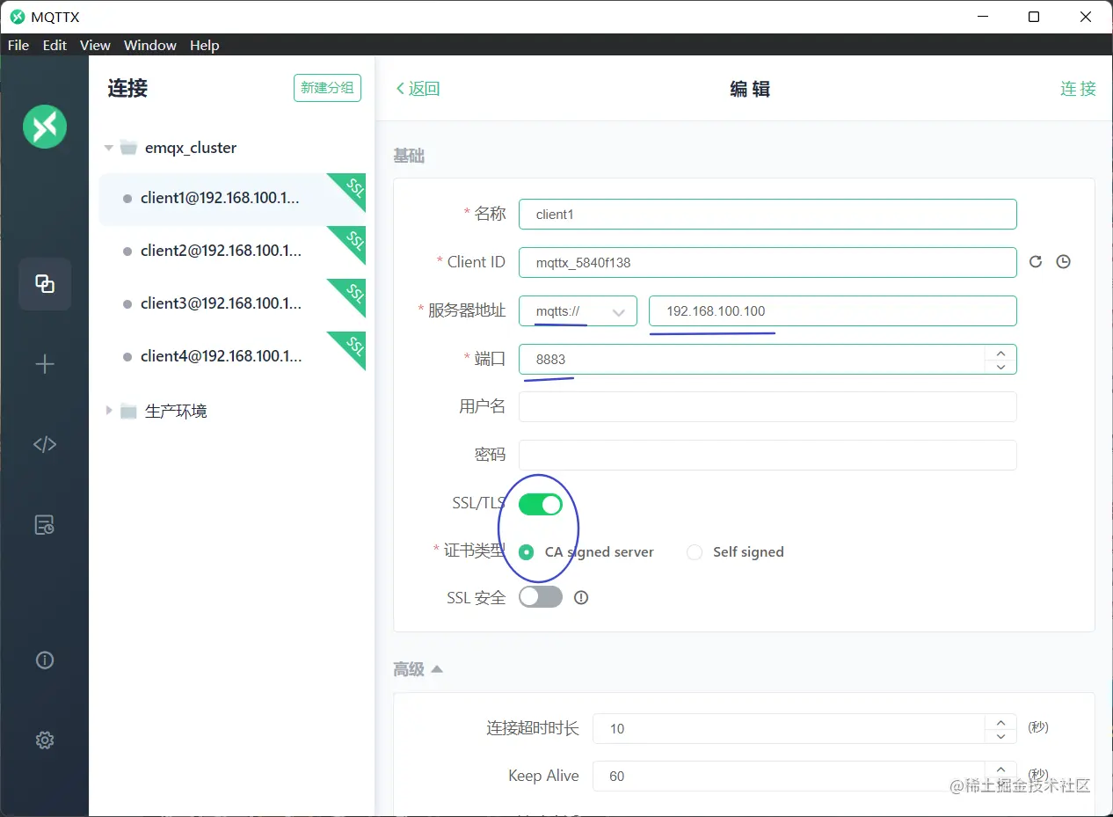Decrease 连接超时时长 with down arrow
The width and height of the screenshot is (1113, 817).
(1000, 736)
